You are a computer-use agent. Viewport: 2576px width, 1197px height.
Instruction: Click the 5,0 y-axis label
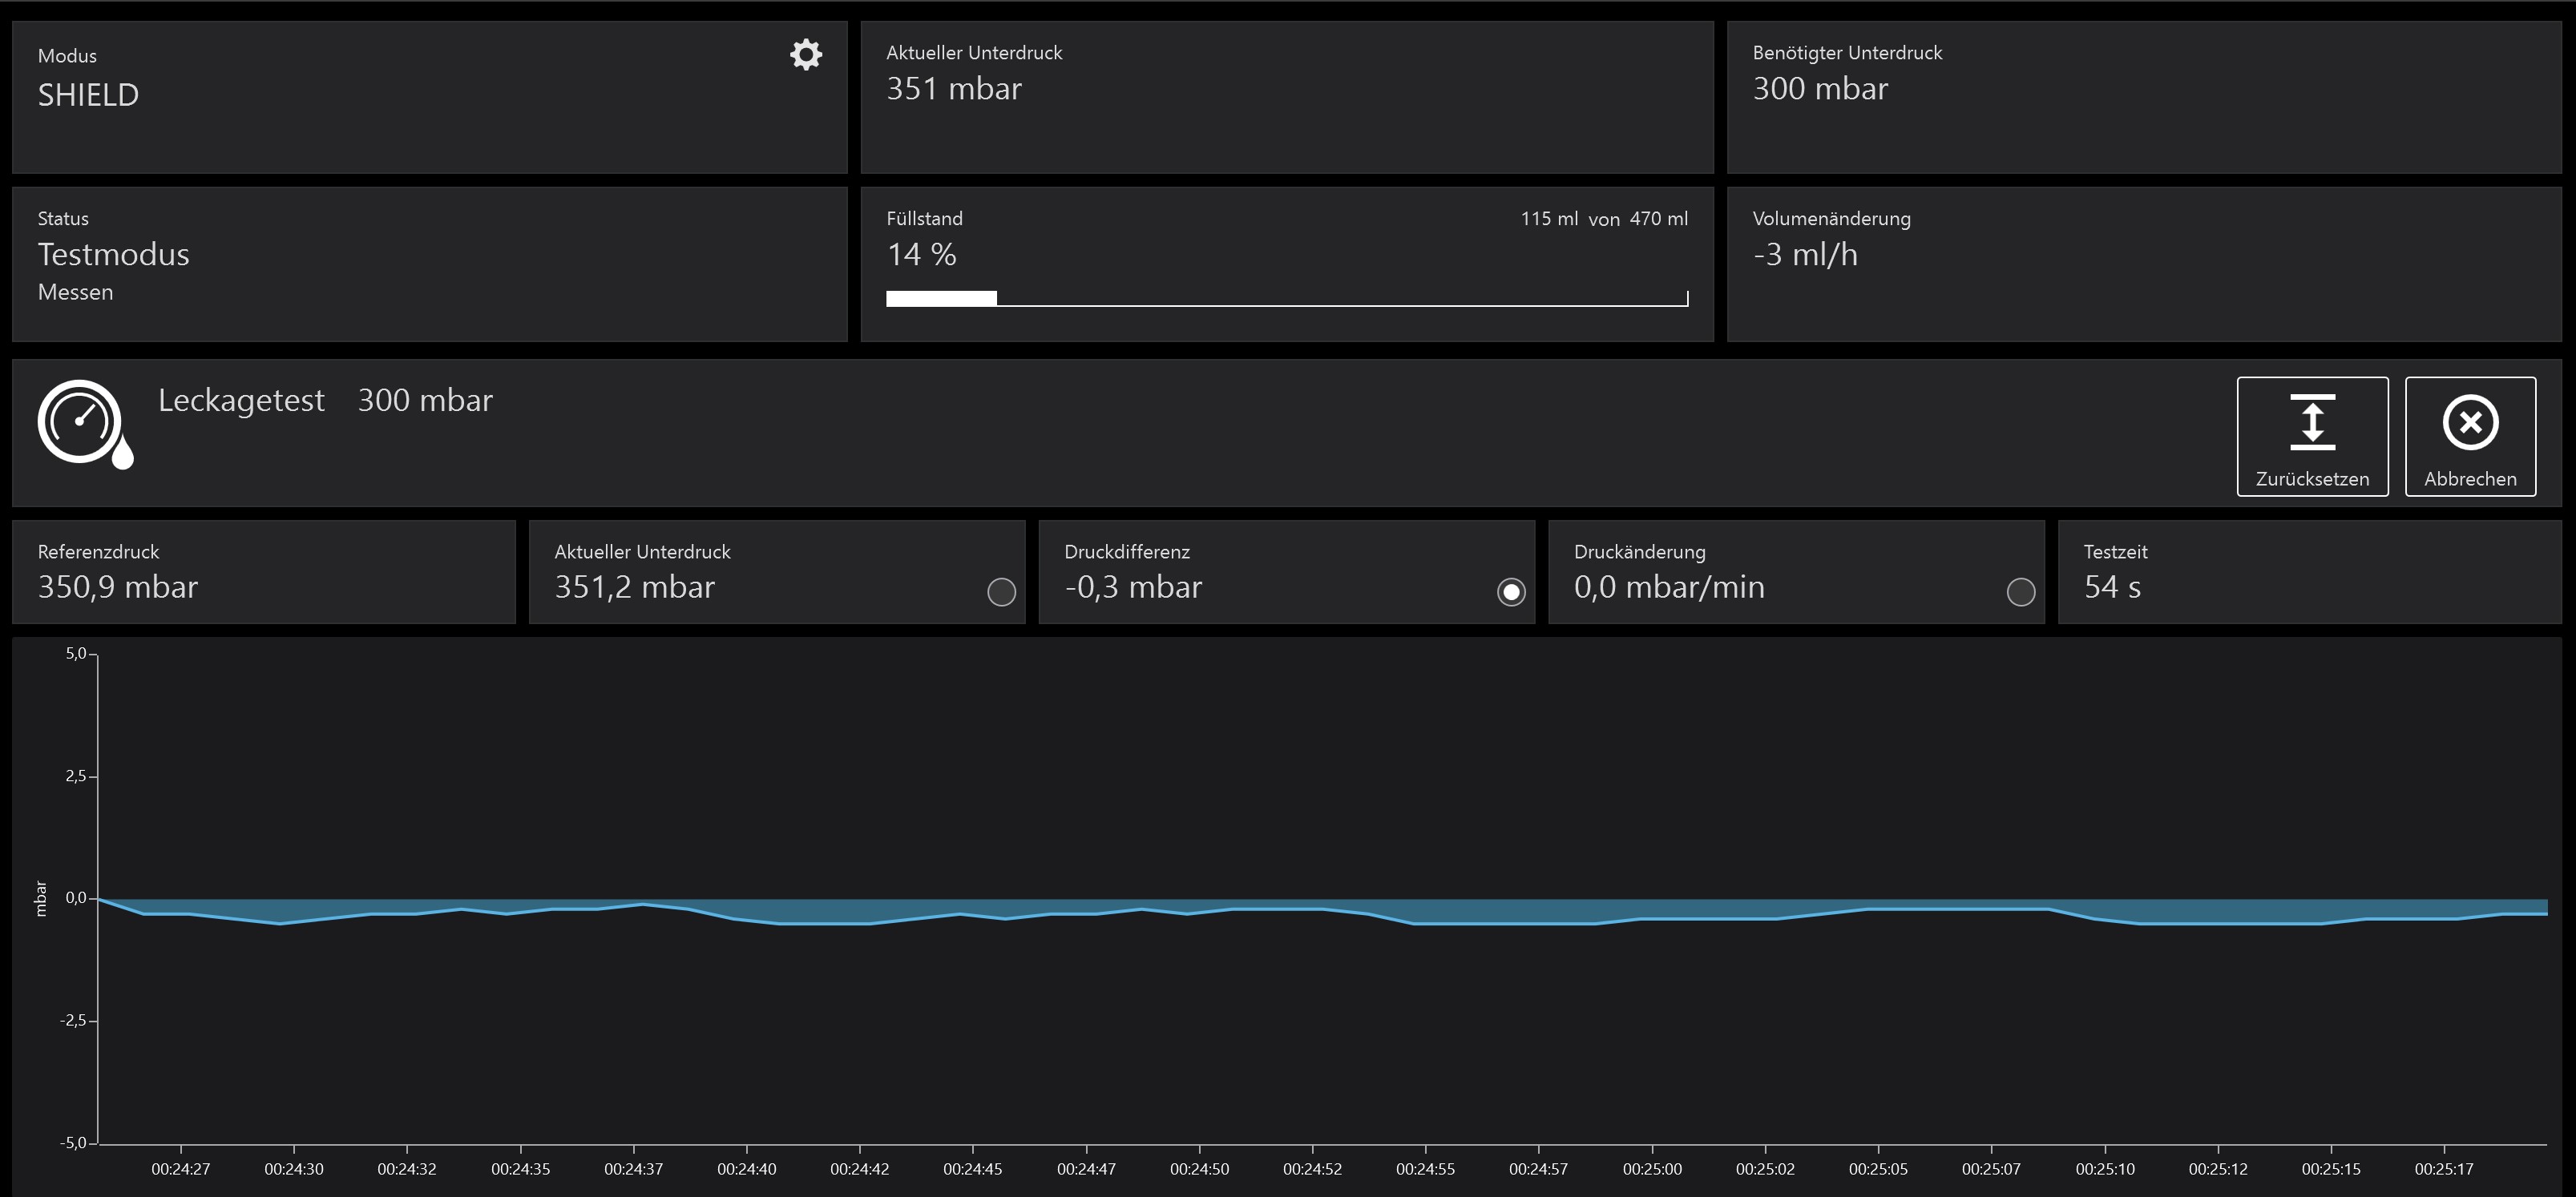coord(76,654)
